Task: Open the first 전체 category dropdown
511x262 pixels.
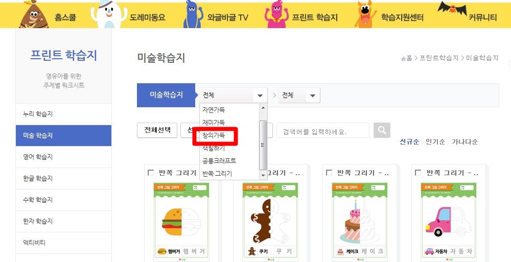Action: tap(234, 95)
